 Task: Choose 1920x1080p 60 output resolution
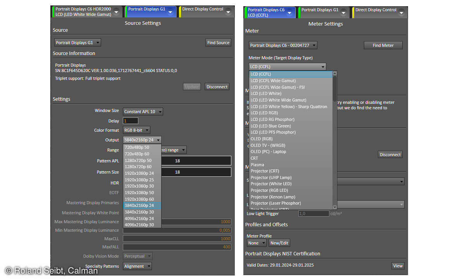(142, 199)
